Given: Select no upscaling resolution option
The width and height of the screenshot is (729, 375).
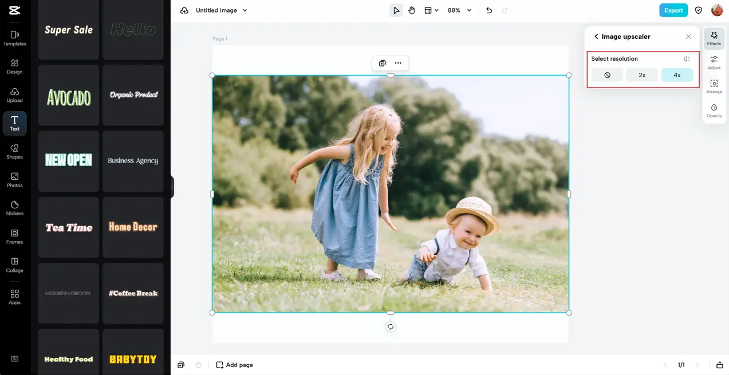Looking at the screenshot, I should point(607,75).
